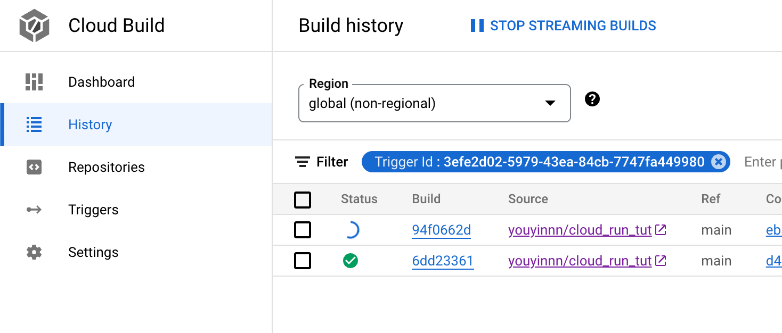Click the Ref column header
The width and height of the screenshot is (782, 333).
click(711, 199)
